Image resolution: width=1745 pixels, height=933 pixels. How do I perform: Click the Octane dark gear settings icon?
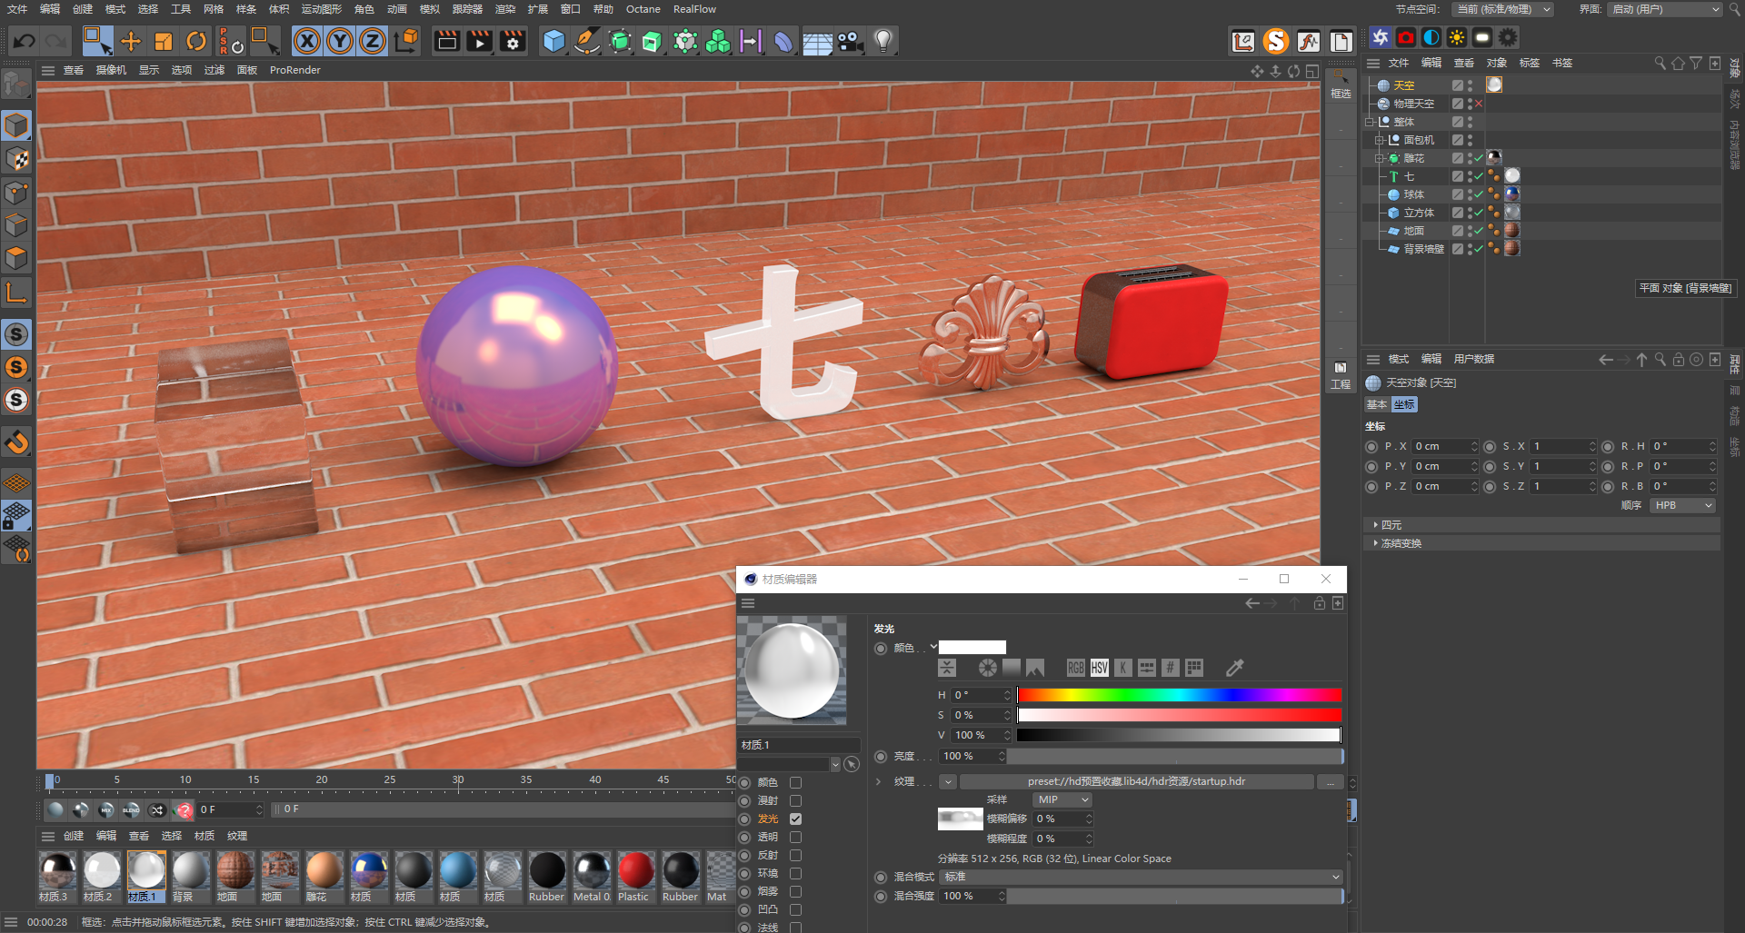[1508, 37]
